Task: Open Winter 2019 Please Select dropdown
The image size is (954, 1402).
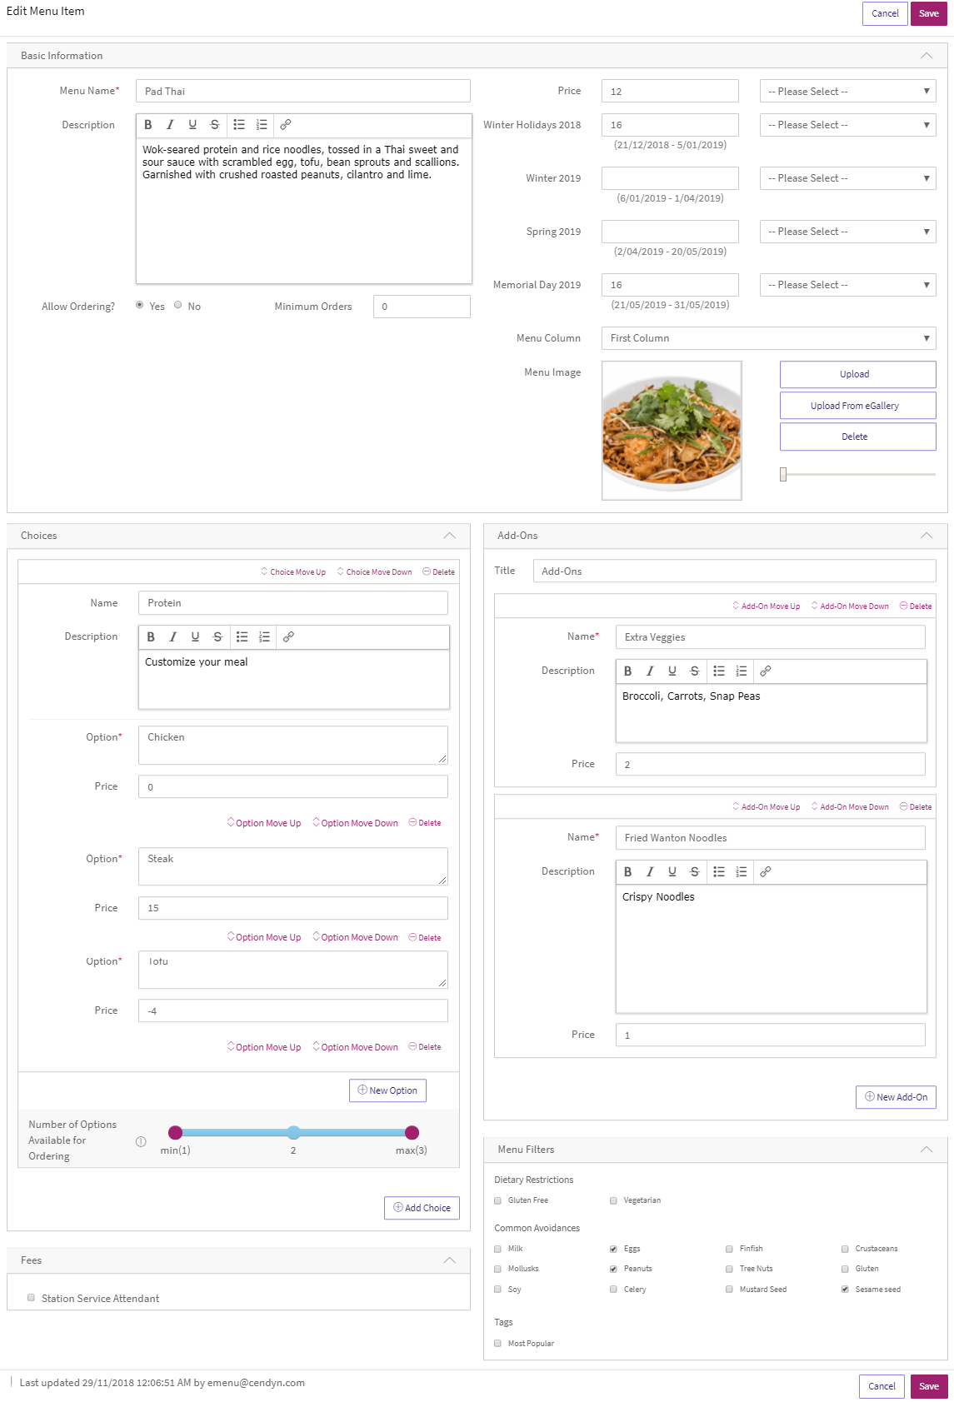Action: (x=847, y=178)
